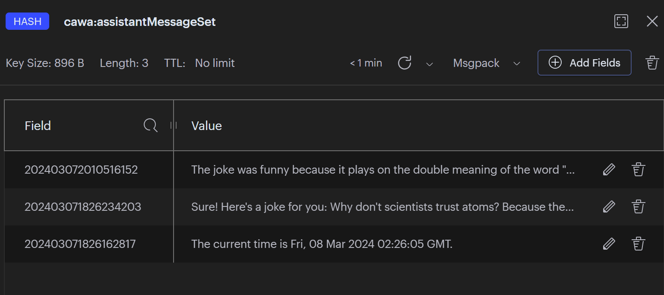Click the Value column header
Image resolution: width=664 pixels, height=295 pixels.
click(x=207, y=126)
